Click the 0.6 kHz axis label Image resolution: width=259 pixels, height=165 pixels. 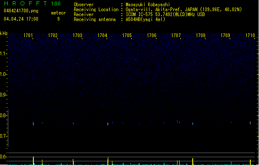point(3,157)
